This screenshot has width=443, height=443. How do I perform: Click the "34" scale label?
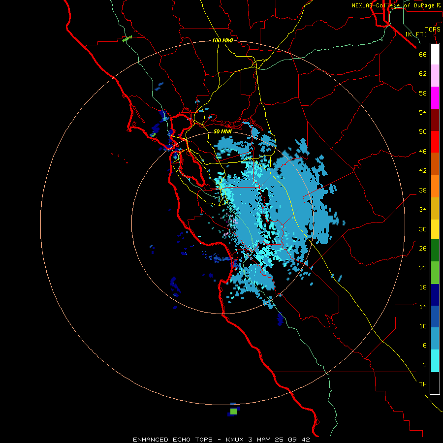(x=423, y=210)
